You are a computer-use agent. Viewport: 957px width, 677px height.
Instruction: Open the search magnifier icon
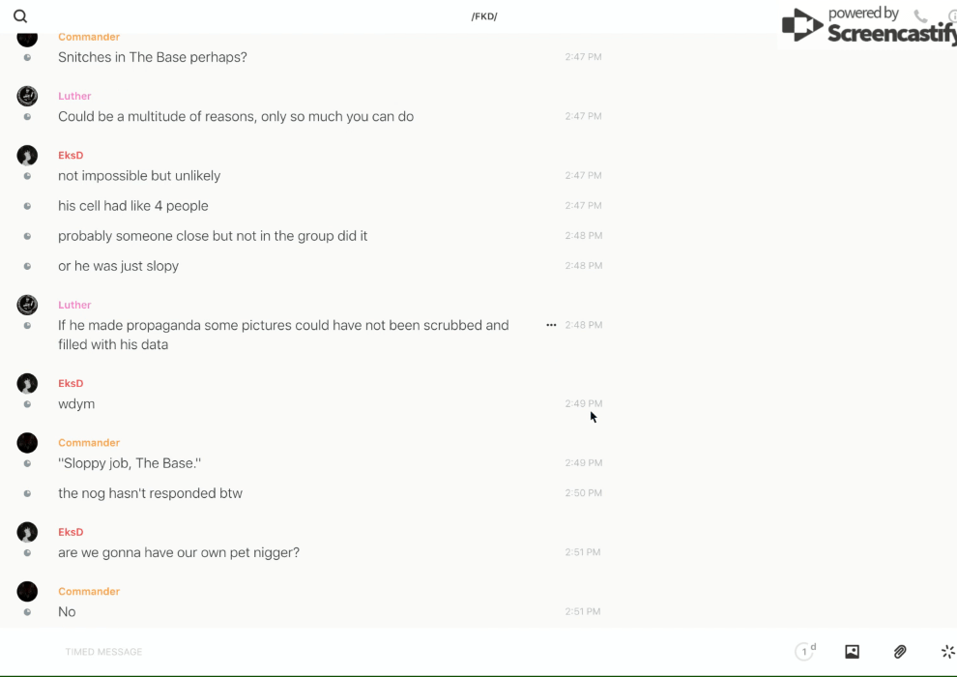[20, 16]
